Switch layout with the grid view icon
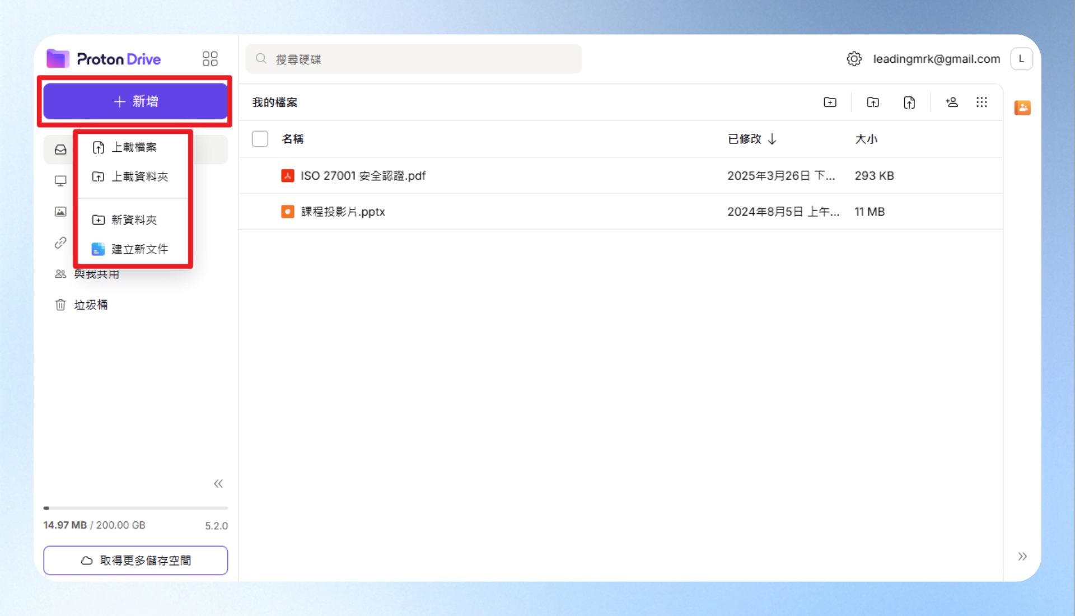Viewport: 1075px width, 616px height. (x=981, y=102)
